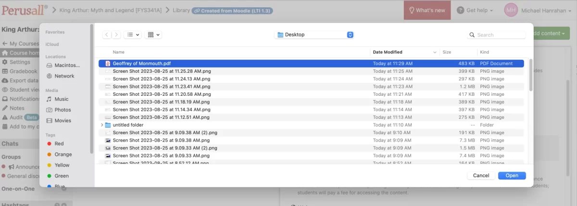Select Screen Shot 2023-08-25 at 11.24.13 AM.png
Image resolution: width=577 pixels, height=206 pixels.
tap(311, 79)
